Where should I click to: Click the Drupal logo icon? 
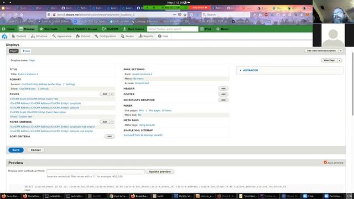pyautogui.click(x=4, y=36)
